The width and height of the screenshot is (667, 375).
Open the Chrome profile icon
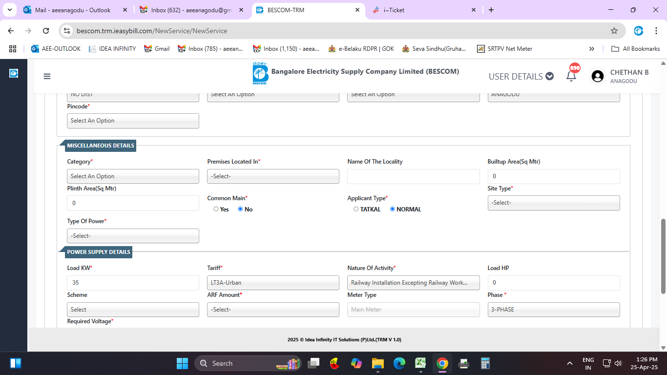(x=639, y=31)
